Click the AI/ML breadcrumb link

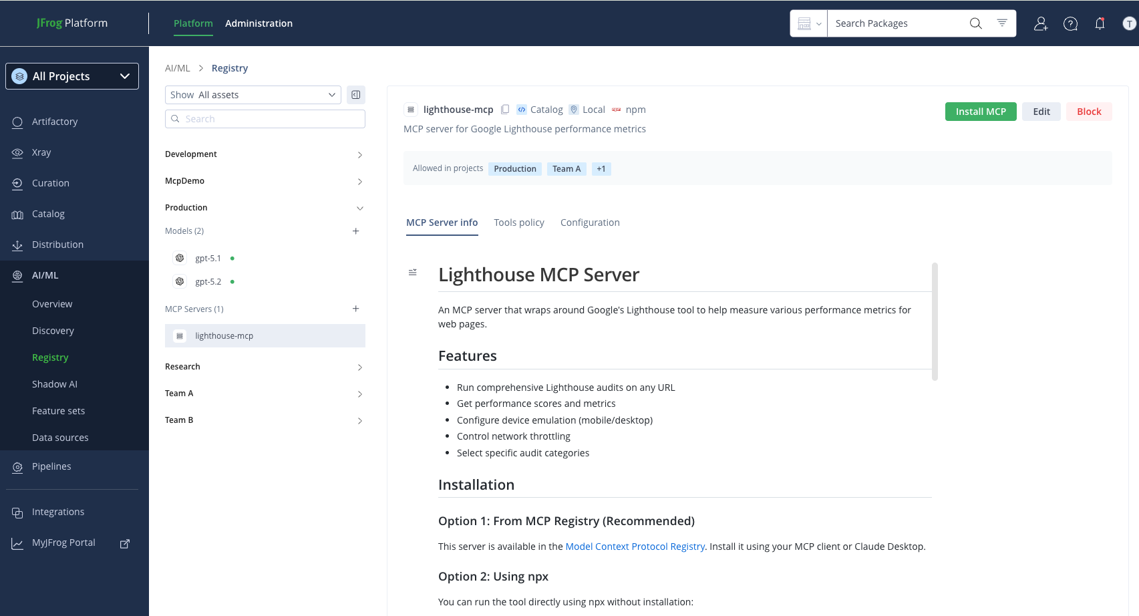coord(178,68)
